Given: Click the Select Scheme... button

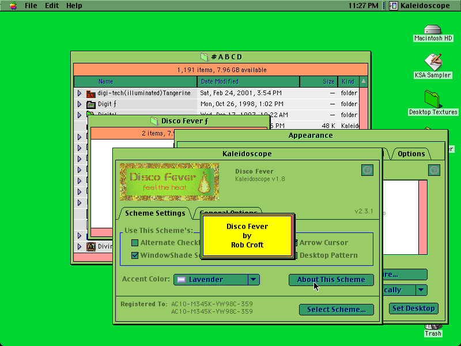Looking at the screenshot, I should click(x=337, y=310).
